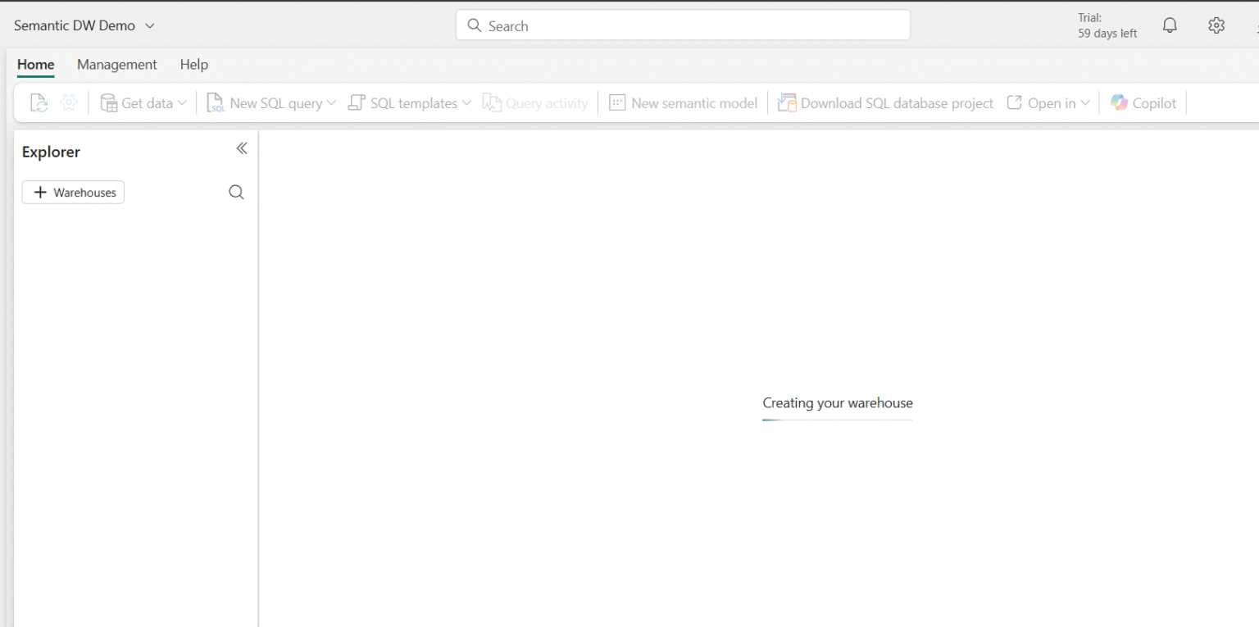Expand the New SQL query dropdown arrow
1259x627 pixels.
pos(331,103)
